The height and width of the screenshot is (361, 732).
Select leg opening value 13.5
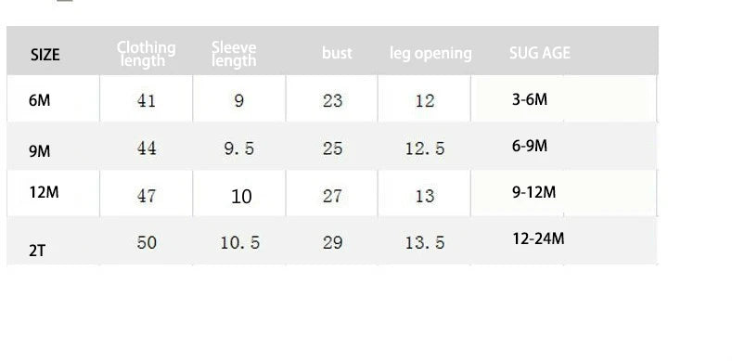point(425,242)
